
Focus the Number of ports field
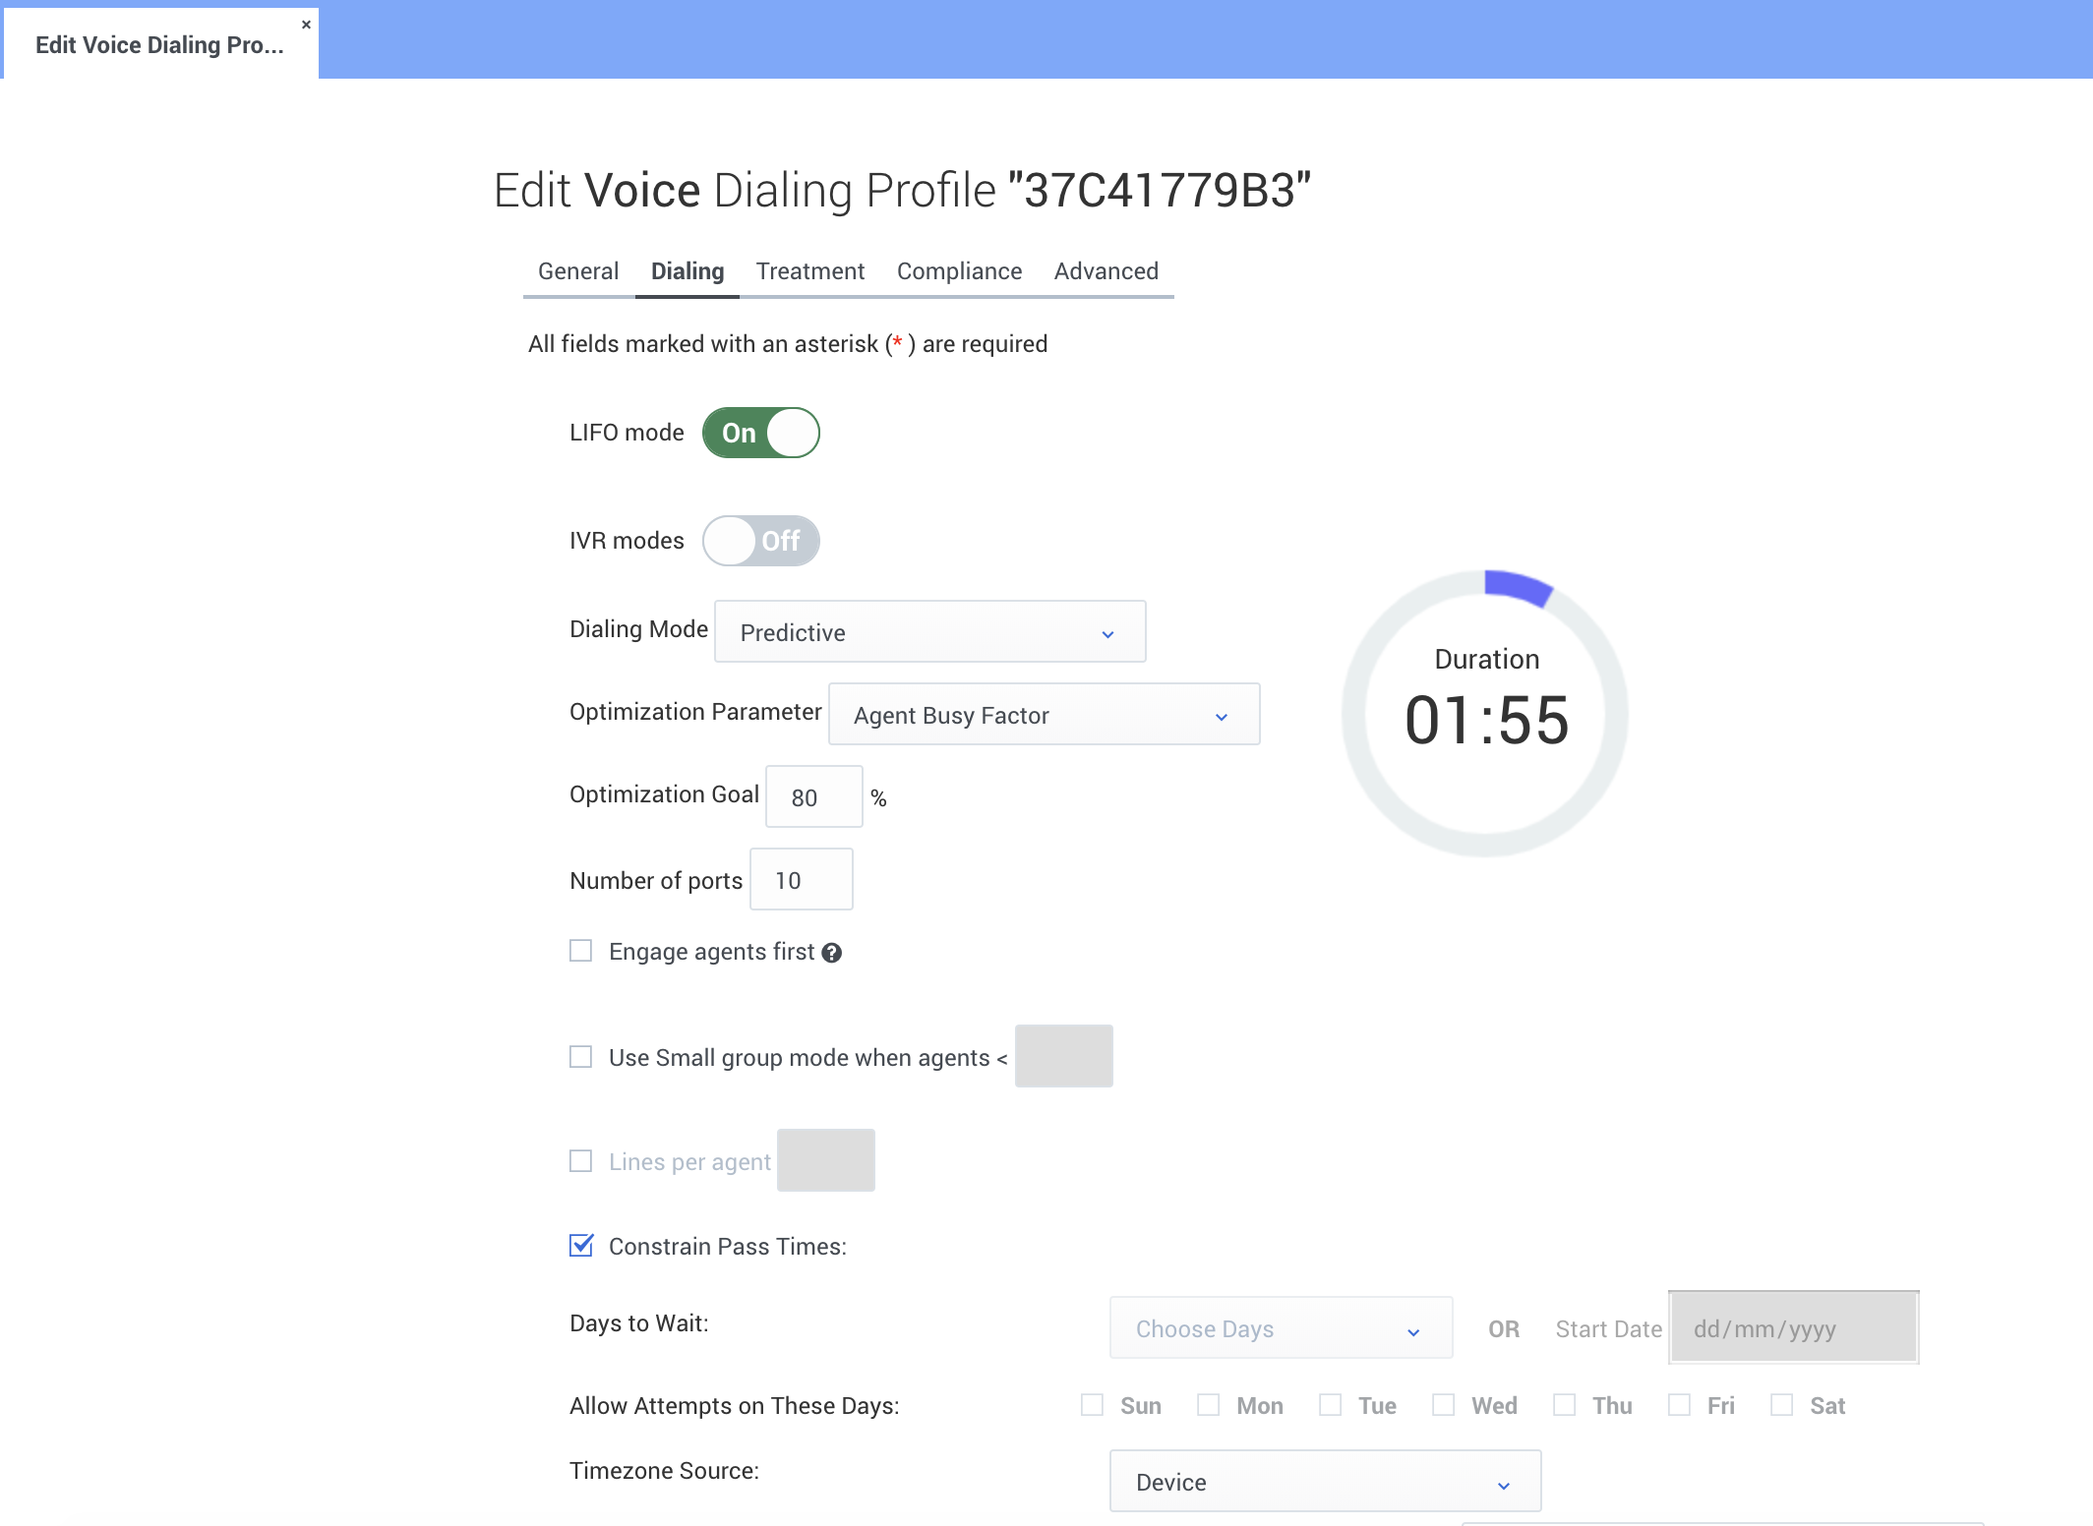tap(801, 880)
